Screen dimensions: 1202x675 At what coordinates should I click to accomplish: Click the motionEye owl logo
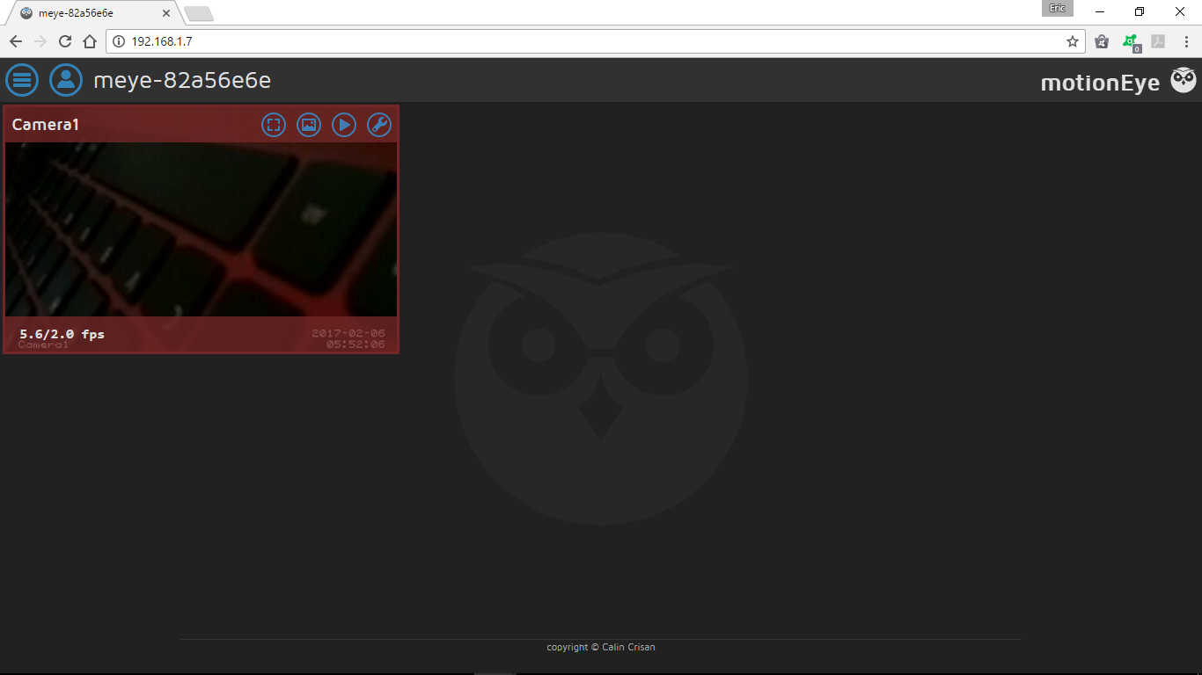tap(1183, 80)
